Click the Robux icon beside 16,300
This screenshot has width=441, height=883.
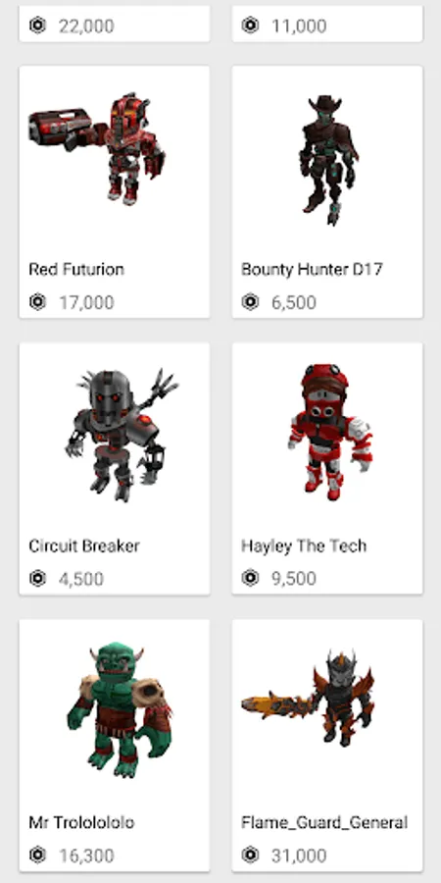(x=37, y=855)
